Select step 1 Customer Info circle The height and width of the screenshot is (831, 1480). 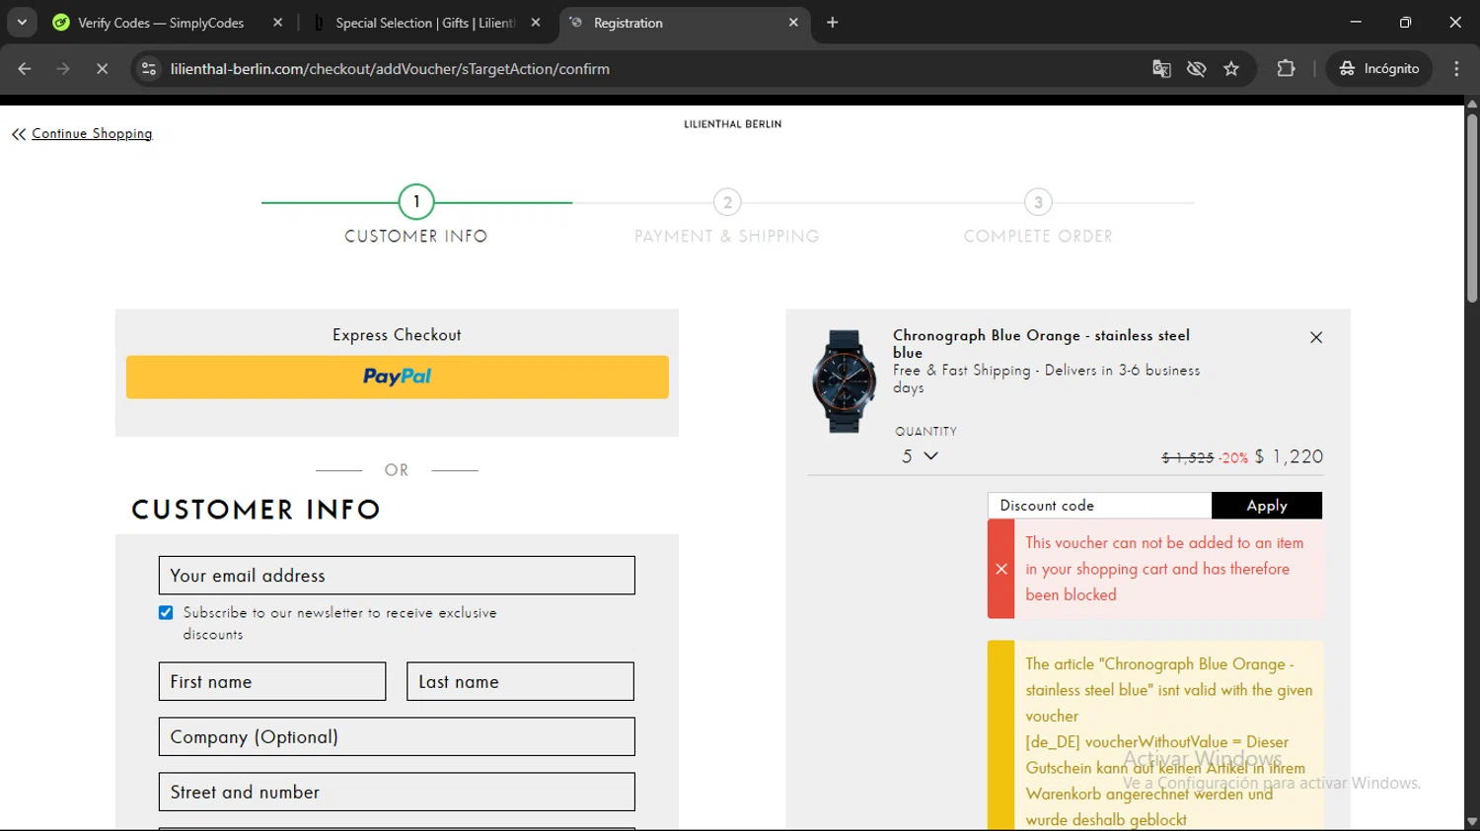coord(416,202)
